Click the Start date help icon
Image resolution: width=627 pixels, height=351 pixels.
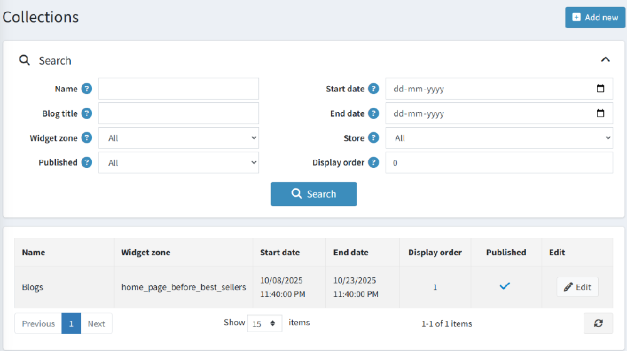point(374,89)
